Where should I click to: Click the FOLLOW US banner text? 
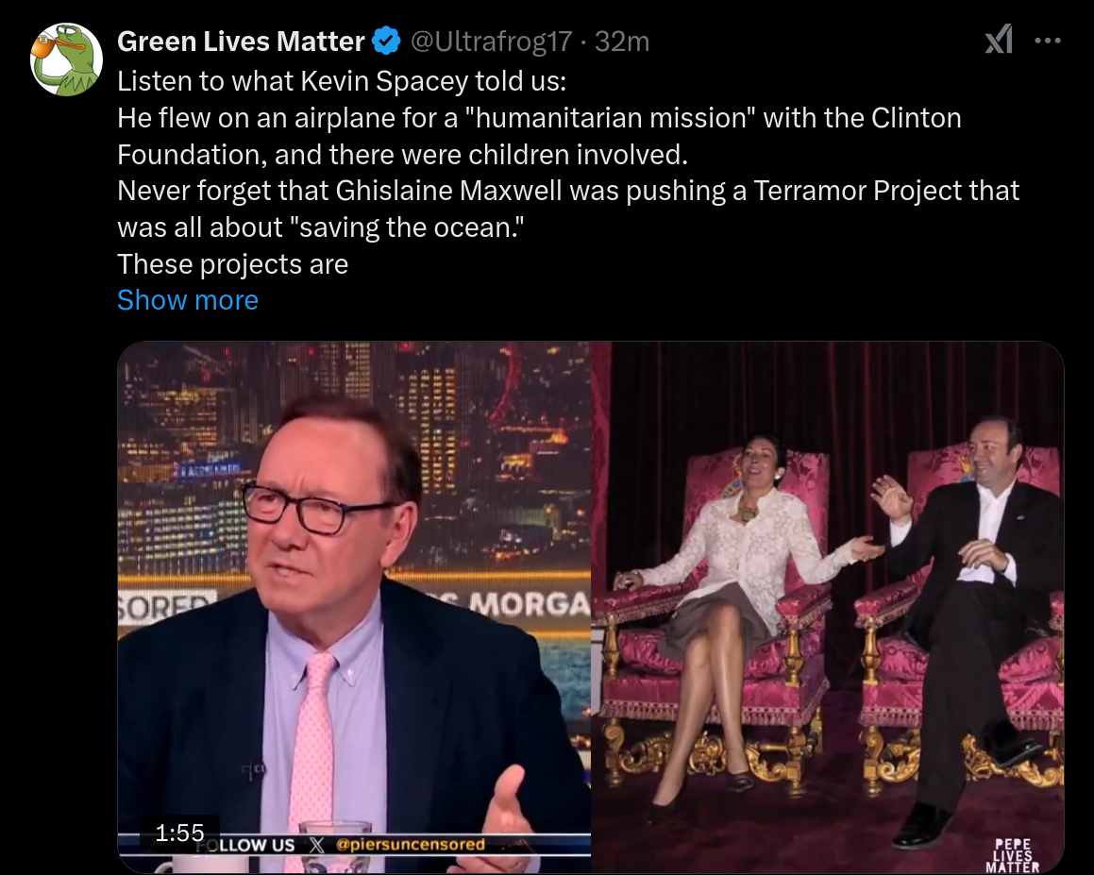point(244,845)
